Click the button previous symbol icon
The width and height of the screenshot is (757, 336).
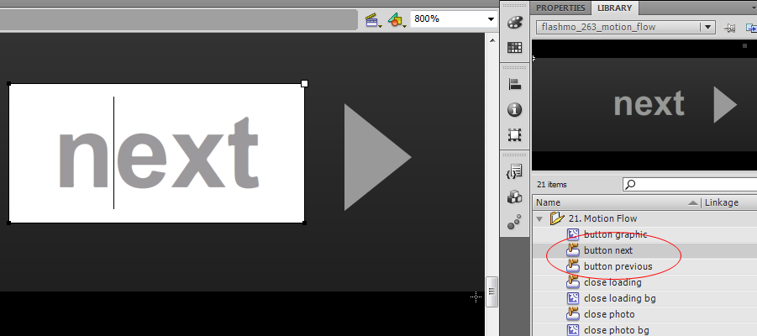click(x=572, y=266)
